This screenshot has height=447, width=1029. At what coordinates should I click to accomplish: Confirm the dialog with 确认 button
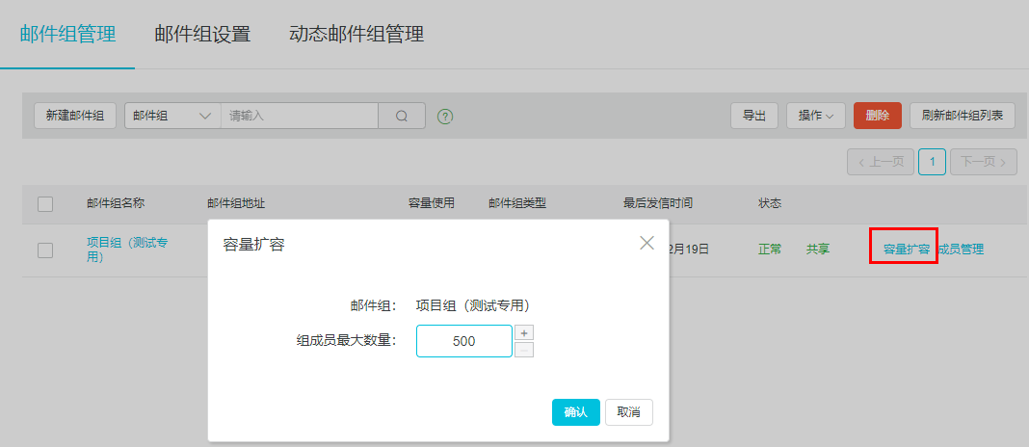click(575, 411)
